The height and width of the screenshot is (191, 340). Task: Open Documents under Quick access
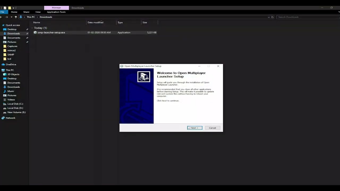pyautogui.click(x=14, y=38)
